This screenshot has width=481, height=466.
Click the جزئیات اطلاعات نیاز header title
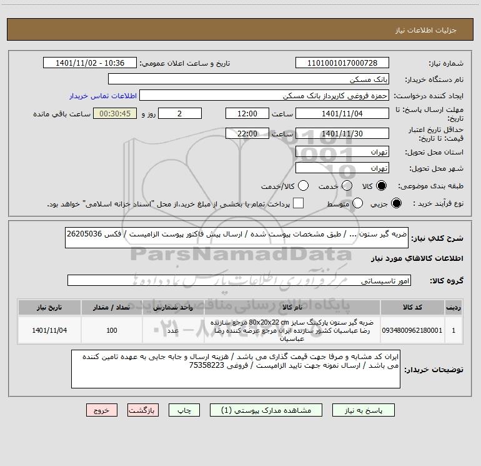(x=425, y=30)
